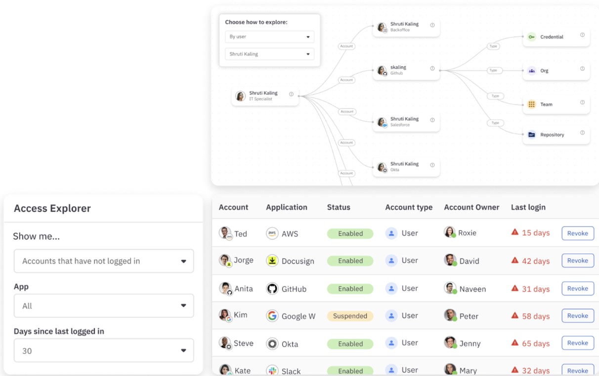This screenshot has height=376, width=599.
Task: Expand 'Accounts that have not logged in' dropdown
Action: 104,261
